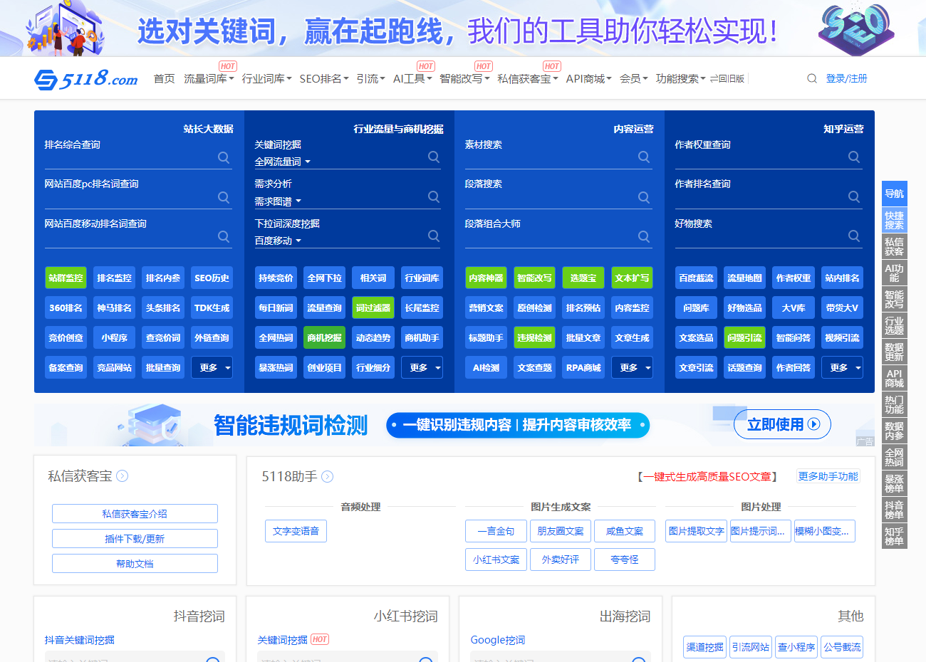Open the 帮助文档 link
The height and width of the screenshot is (662, 926).
point(135,563)
